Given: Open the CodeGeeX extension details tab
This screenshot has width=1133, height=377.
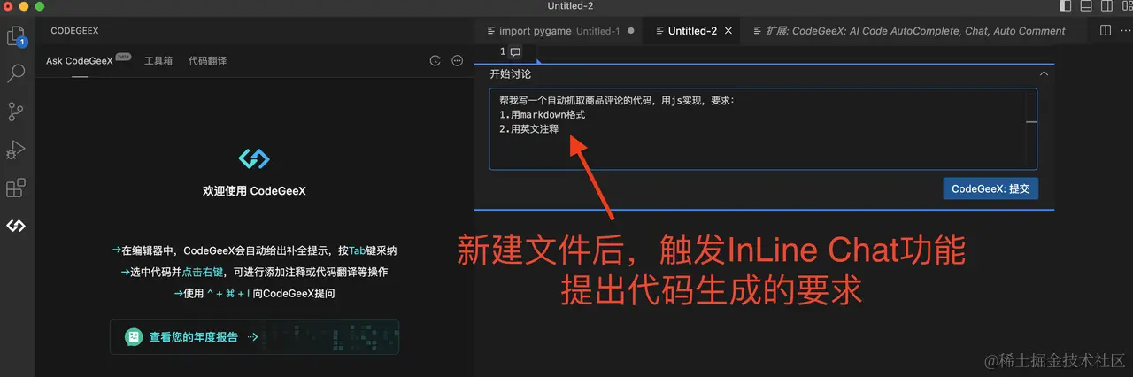Looking at the screenshot, I should 908,31.
